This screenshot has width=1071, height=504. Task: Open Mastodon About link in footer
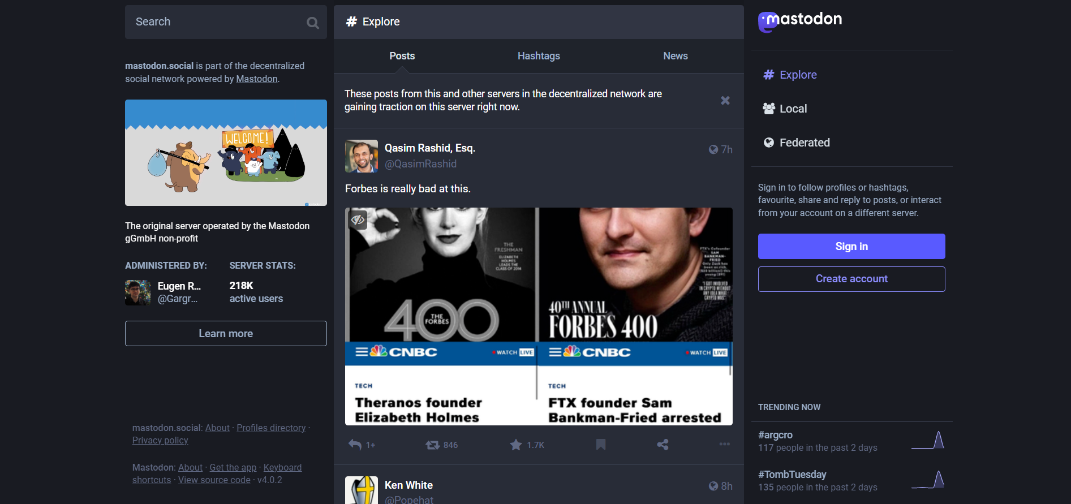click(x=190, y=468)
